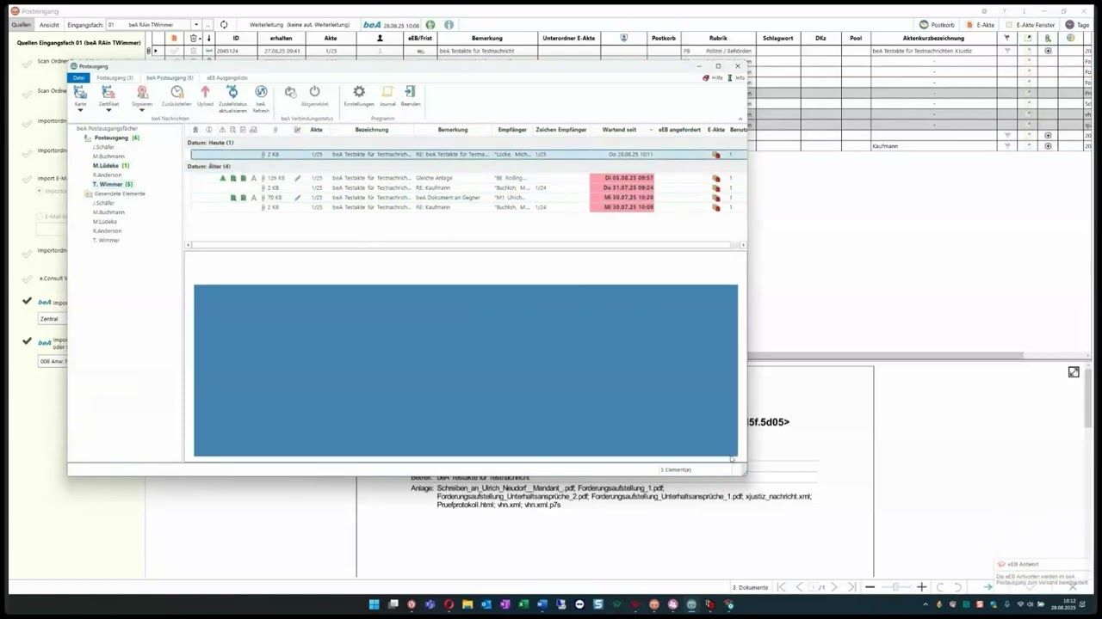Open Outlook from the taskbar
1102x619 pixels.
coord(486,604)
